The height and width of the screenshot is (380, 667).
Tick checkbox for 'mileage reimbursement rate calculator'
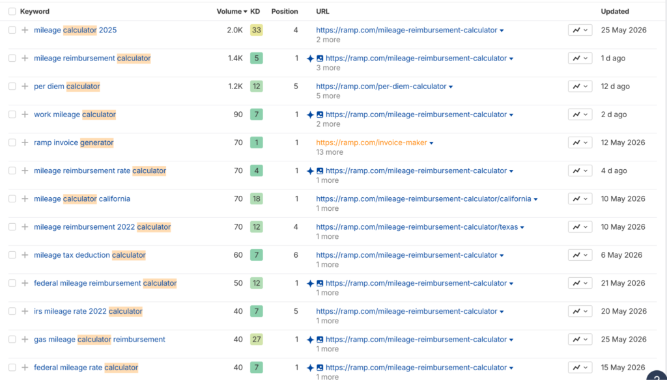(12, 170)
